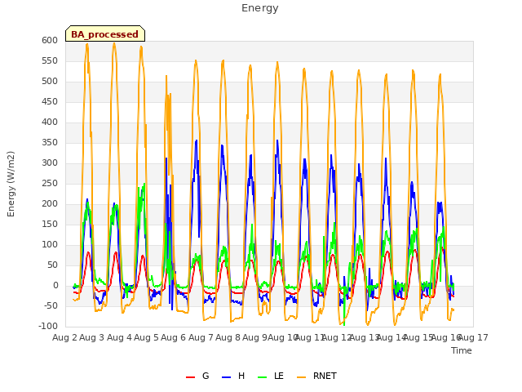Select the 500 y-axis tick value
522x392 pixels.
(50, 82)
